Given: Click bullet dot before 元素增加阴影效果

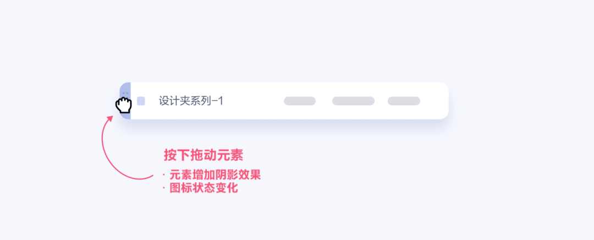Looking at the screenshot, I should (164, 175).
